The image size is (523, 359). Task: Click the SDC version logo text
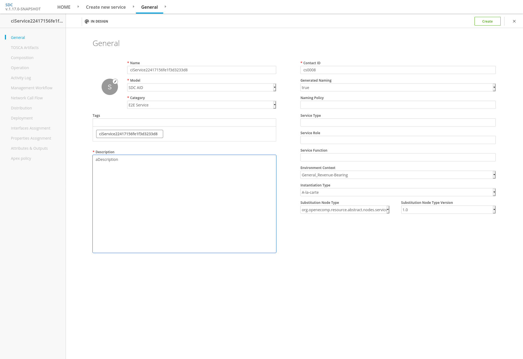(x=23, y=7)
